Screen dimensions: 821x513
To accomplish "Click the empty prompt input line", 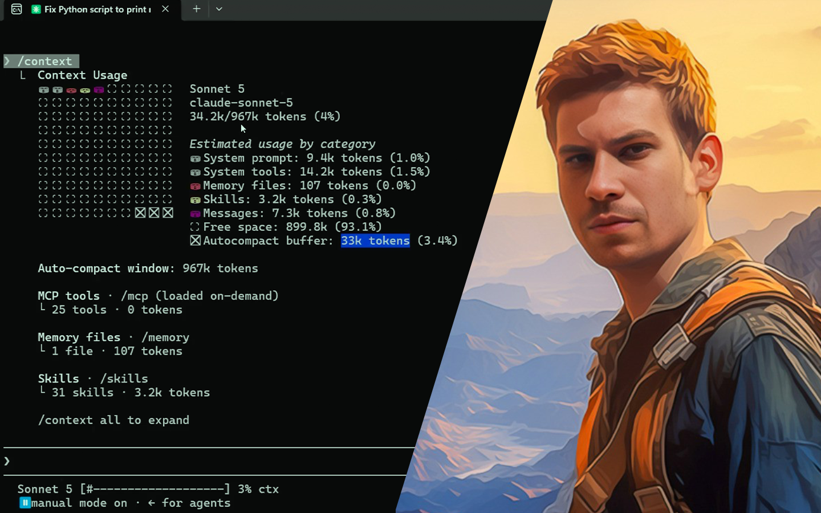I will pos(209,461).
